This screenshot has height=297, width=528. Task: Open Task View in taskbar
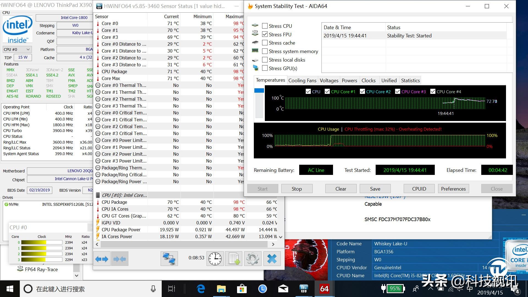(172, 289)
